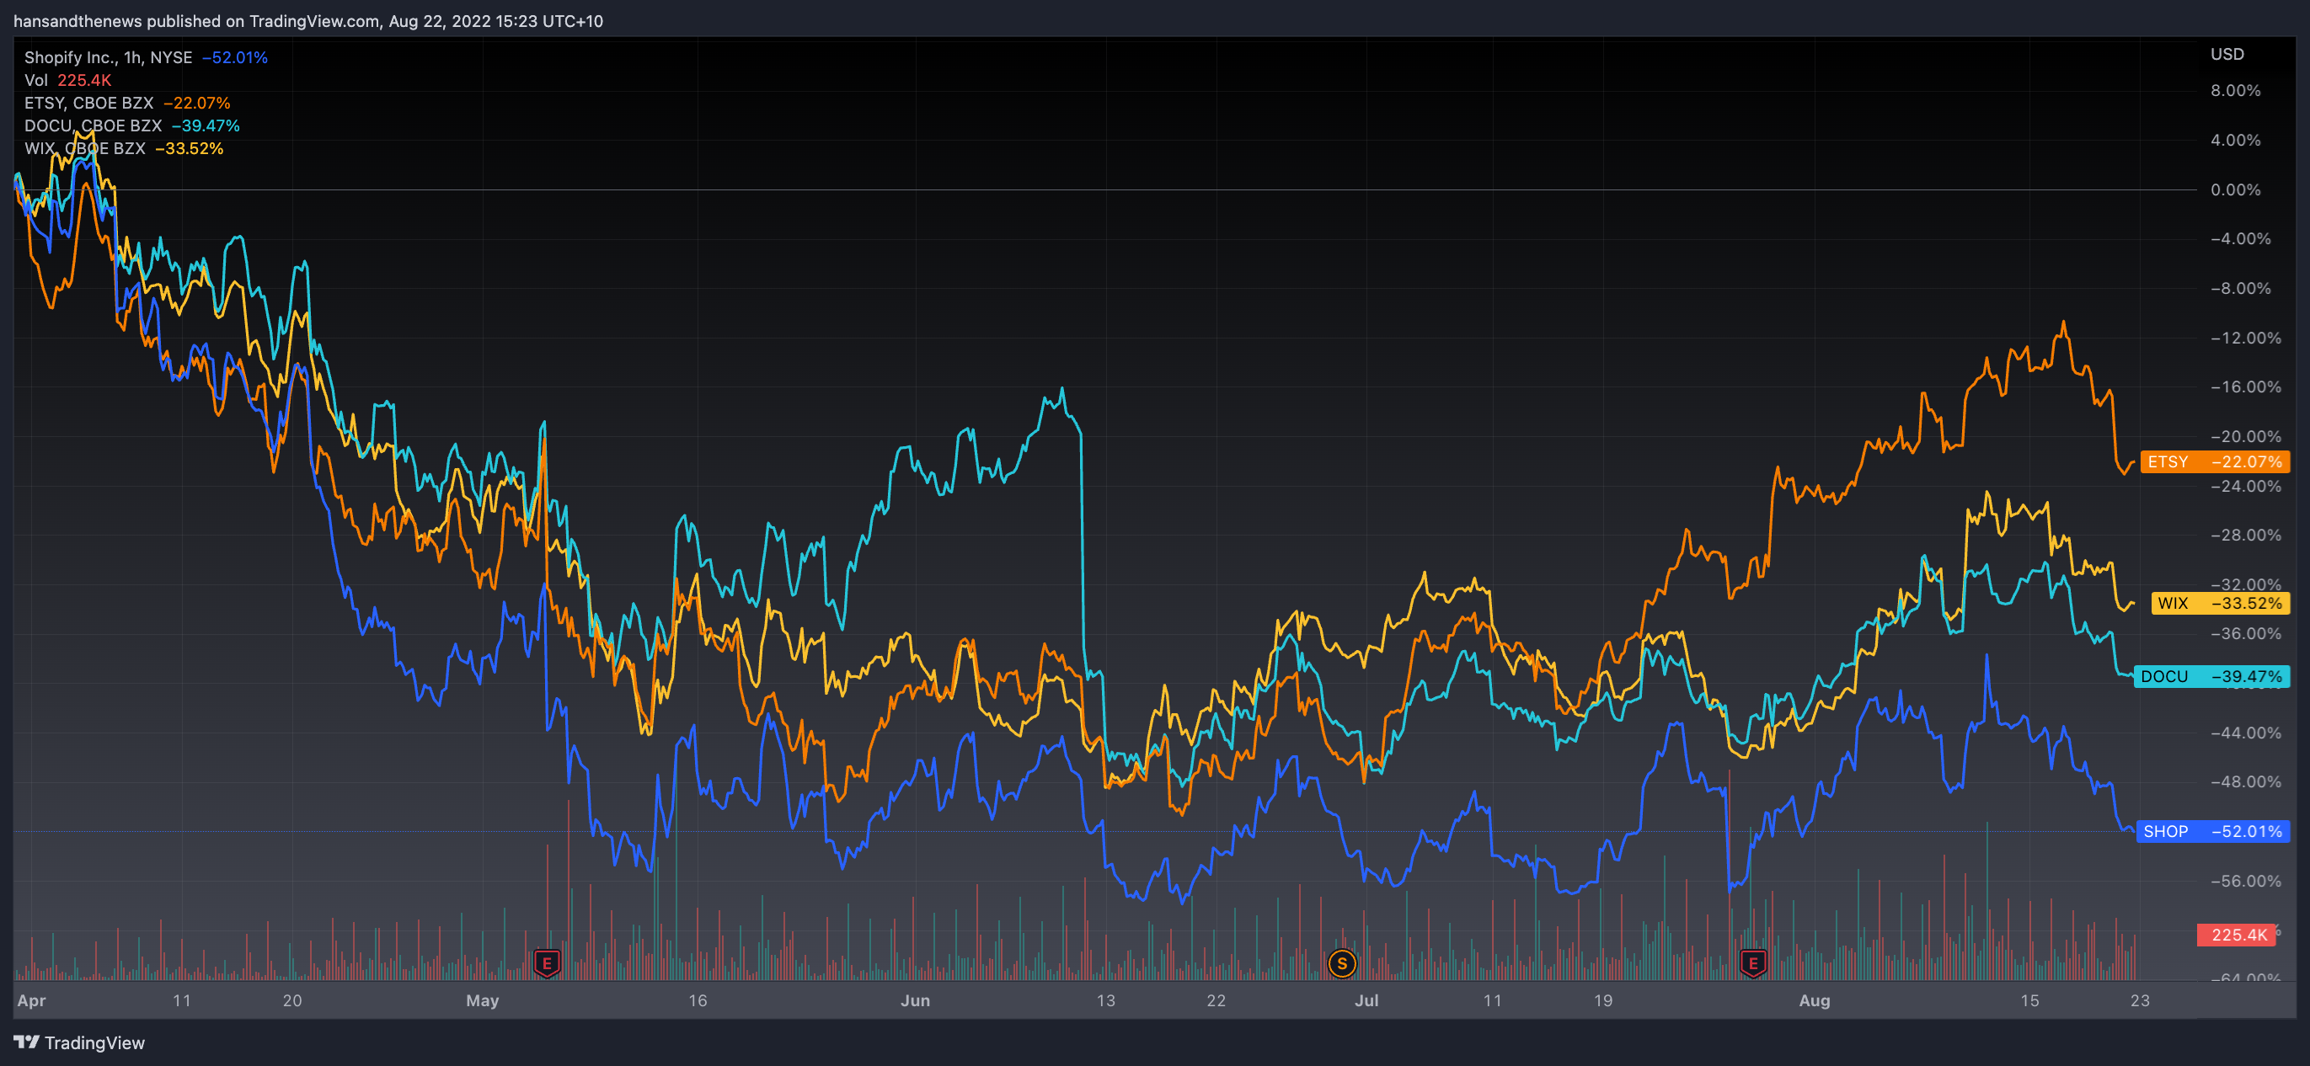Click the Vol indicator legend line

tap(67, 81)
